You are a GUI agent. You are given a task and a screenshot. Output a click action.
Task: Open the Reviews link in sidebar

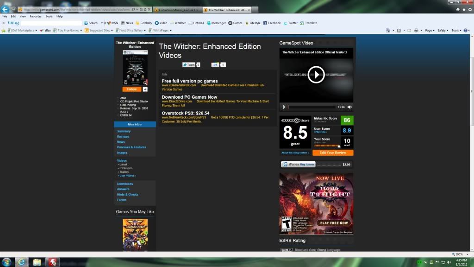click(123, 137)
